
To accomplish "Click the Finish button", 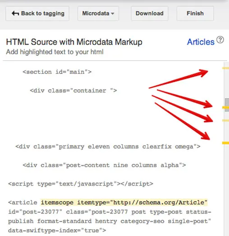I will 195,14.
